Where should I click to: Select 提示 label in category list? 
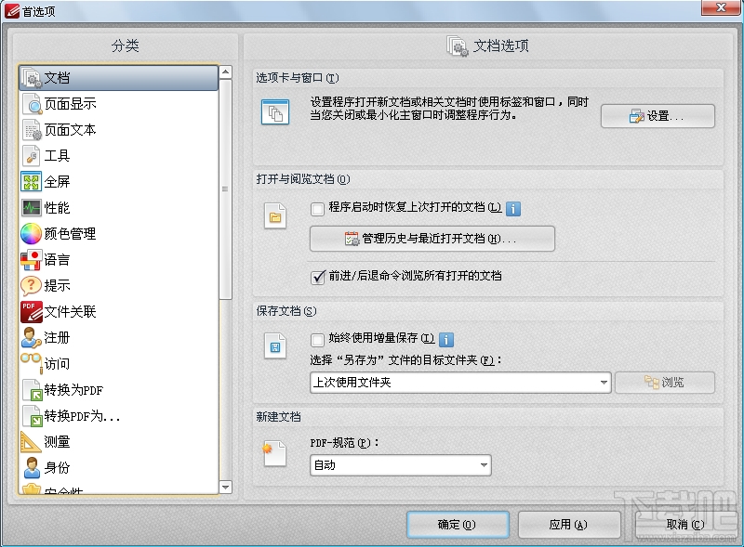tap(57, 285)
